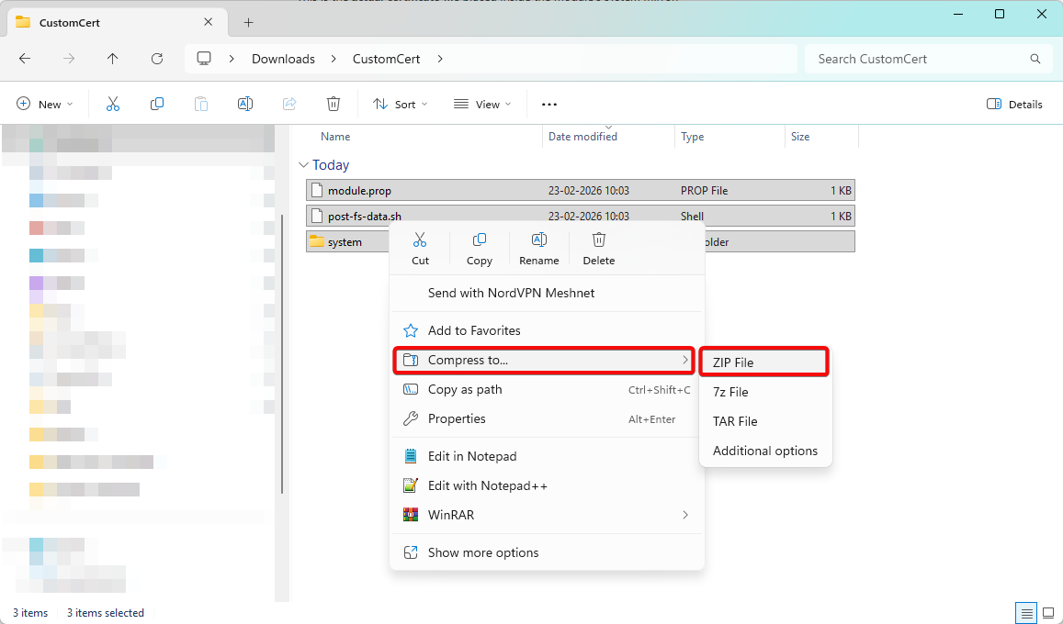Click Show more options
The height and width of the screenshot is (624, 1063).
[483, 552]
